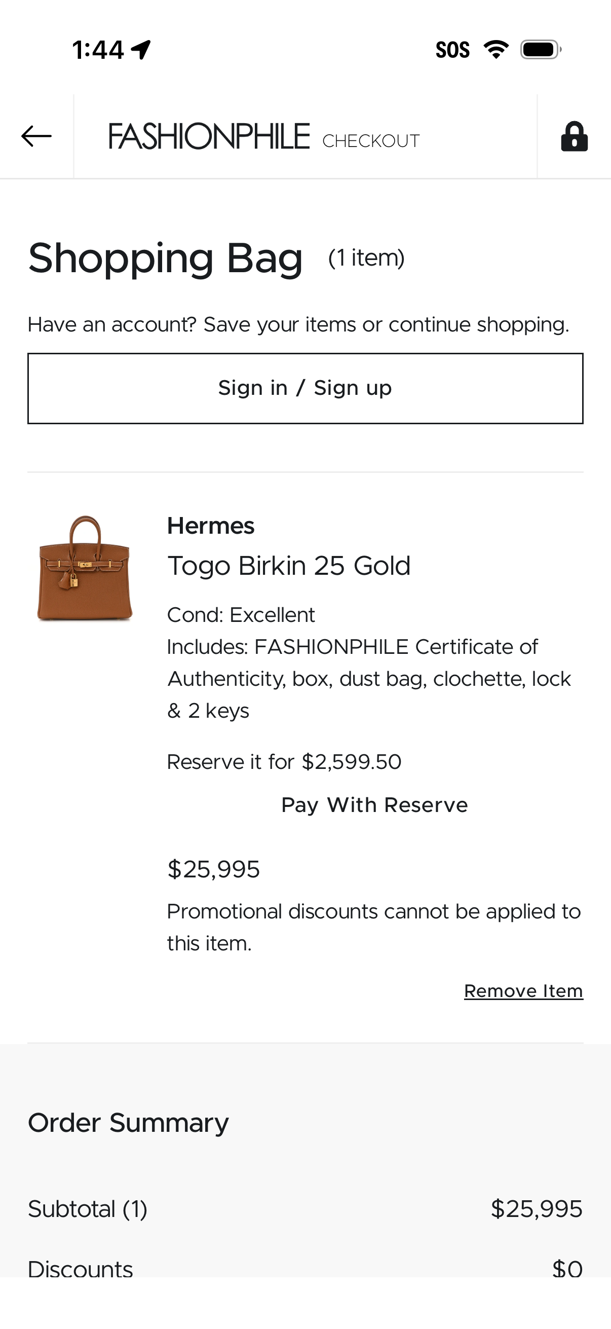Tap the SOS carrier indicator

click(452, 50)
